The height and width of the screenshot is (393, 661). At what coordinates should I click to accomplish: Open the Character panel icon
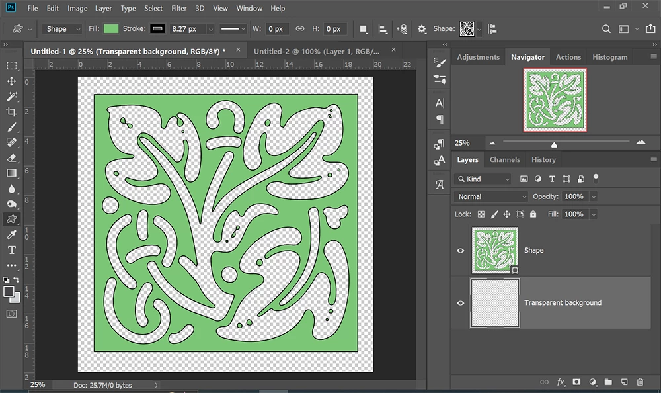tap(440, 103)
